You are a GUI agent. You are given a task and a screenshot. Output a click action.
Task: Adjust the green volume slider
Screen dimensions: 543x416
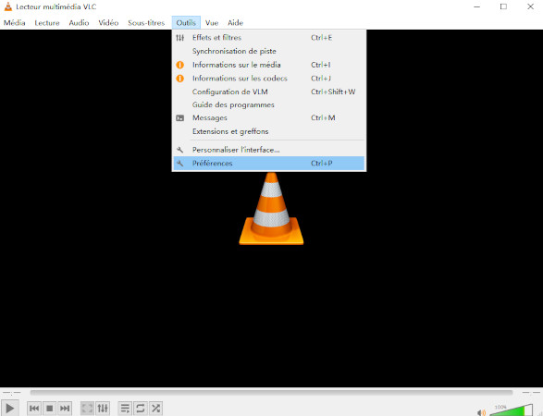coord(512,410)
